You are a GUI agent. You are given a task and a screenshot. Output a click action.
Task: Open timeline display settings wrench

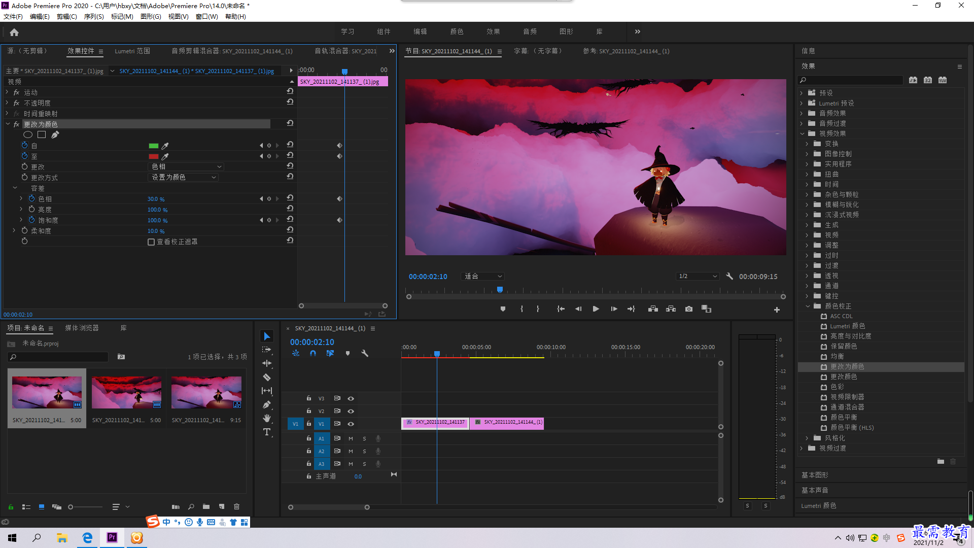pos(365,353)
